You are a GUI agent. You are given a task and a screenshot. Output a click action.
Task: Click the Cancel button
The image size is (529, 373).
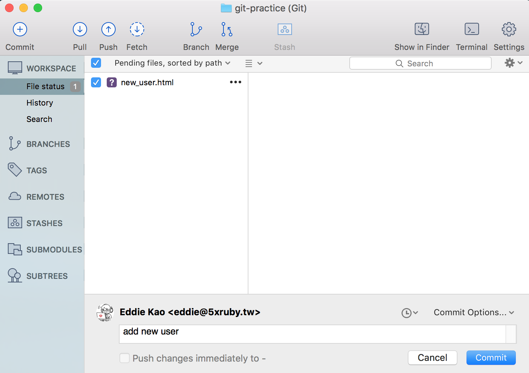pos(432,358)
